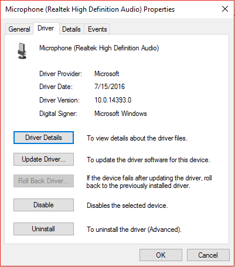Select the Driver tab
The image size is (235, 267).
click(x=46, y=29)
